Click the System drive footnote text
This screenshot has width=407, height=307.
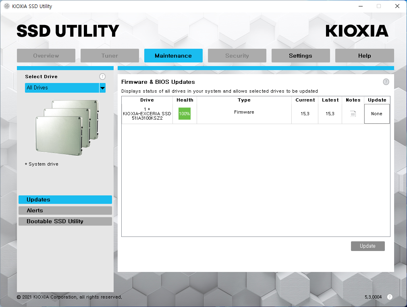point(42,164)
